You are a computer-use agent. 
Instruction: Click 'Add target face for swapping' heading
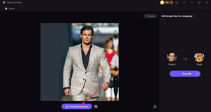coord(177,16)
